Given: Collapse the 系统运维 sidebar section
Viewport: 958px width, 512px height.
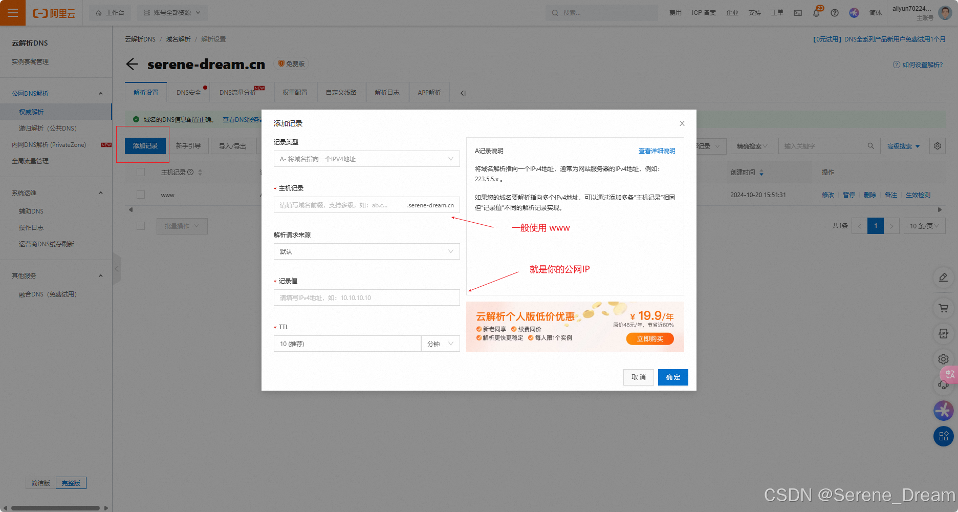Looking at the screenshot, I should (101, 193).
